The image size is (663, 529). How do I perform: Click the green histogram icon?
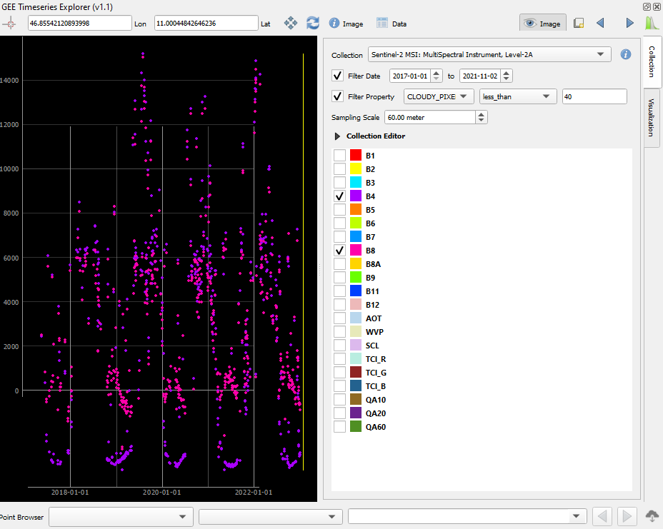(652, 23)
